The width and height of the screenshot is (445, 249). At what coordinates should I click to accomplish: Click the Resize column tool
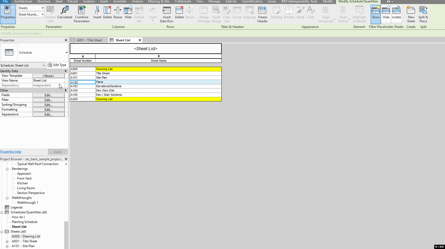118,13
